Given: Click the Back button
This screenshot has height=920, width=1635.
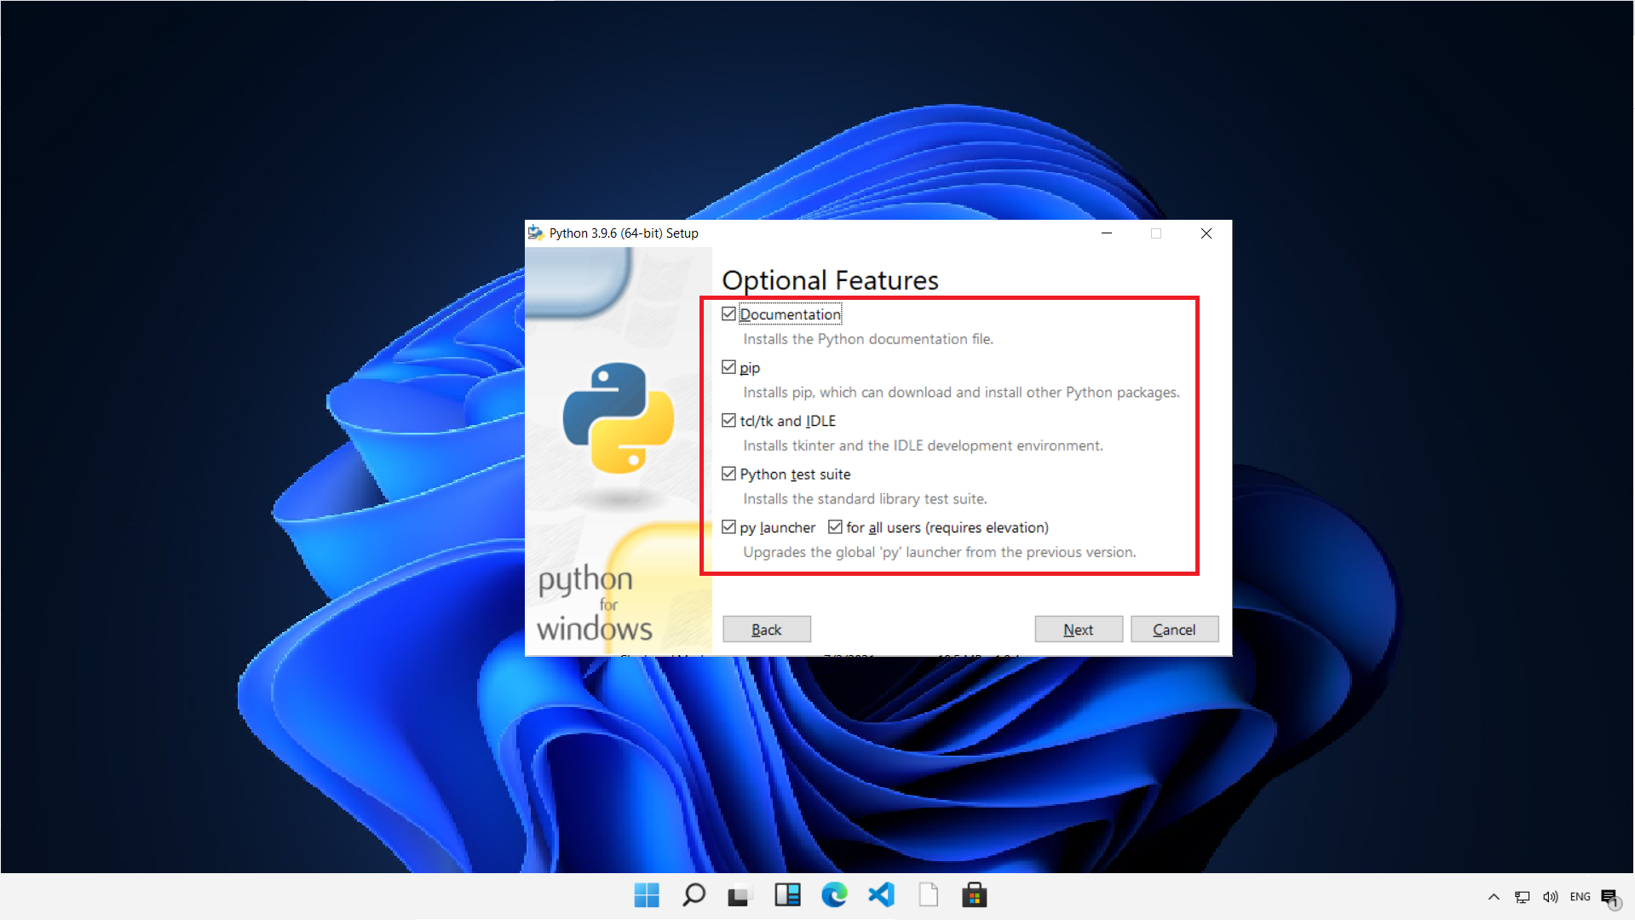Looking at the screenshot, I should pos(767,630).
